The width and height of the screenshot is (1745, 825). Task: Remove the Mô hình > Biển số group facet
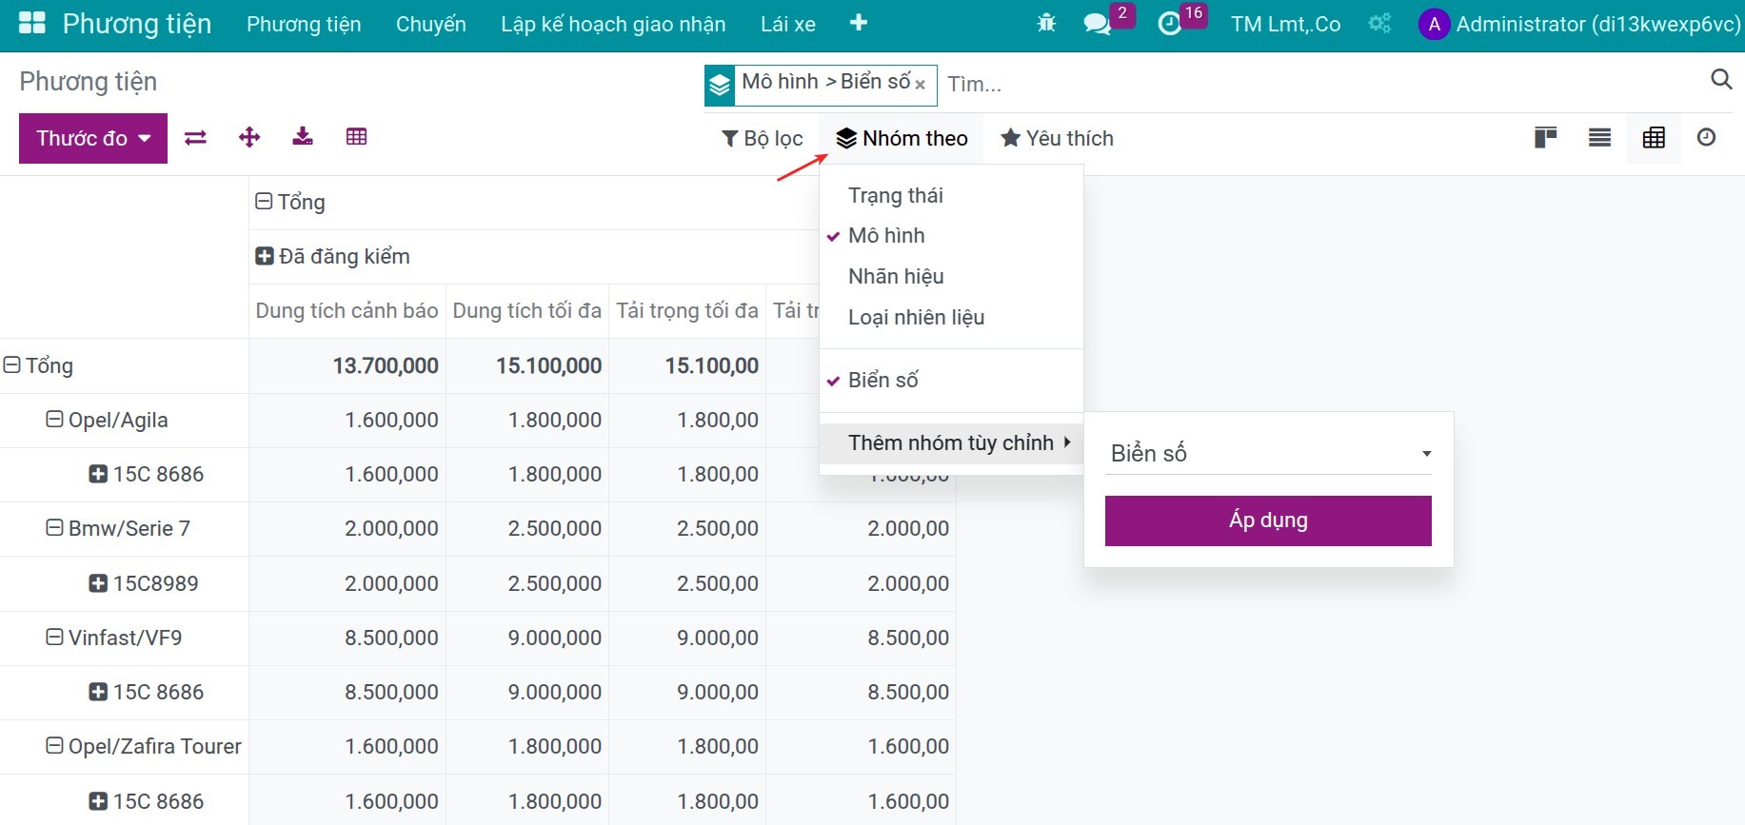[921, 85]
